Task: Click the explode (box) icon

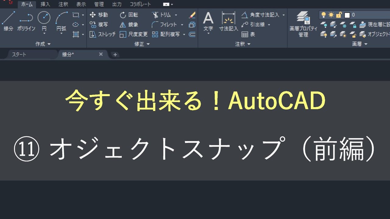Action: [192, 25]
